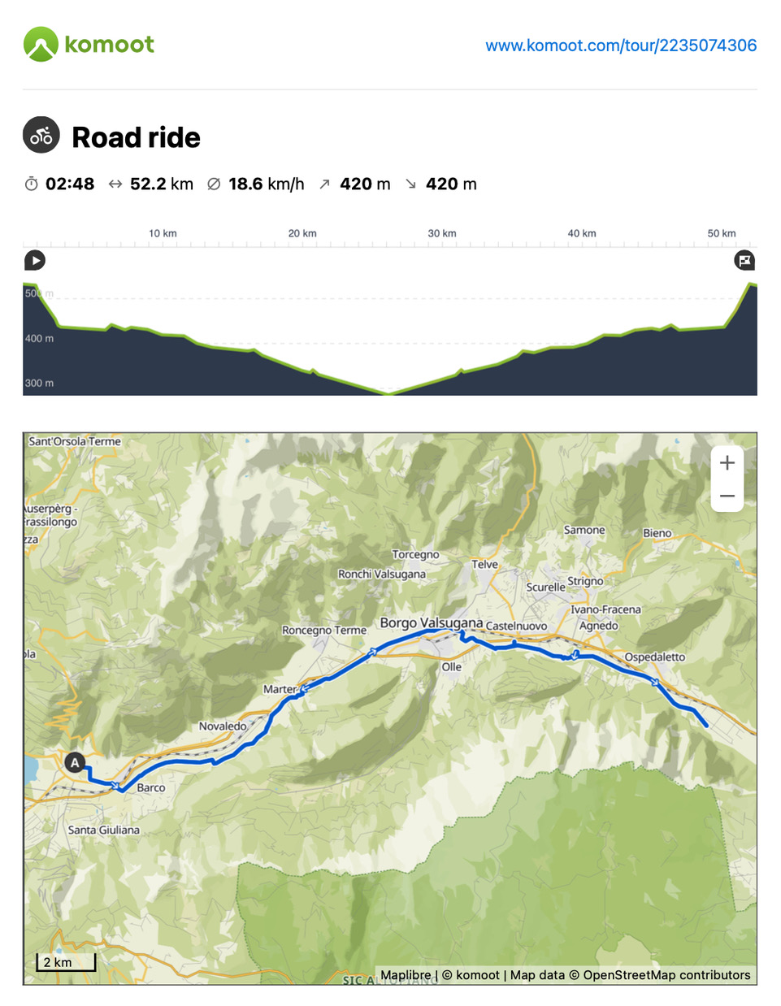Click the uphill elevation arrow icon
This screenshot has height=1006, width=781.
[324, 184]
